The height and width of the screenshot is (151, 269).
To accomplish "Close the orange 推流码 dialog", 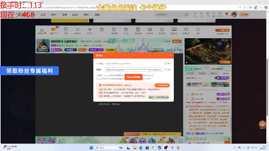I will click(x=170, y=55).
